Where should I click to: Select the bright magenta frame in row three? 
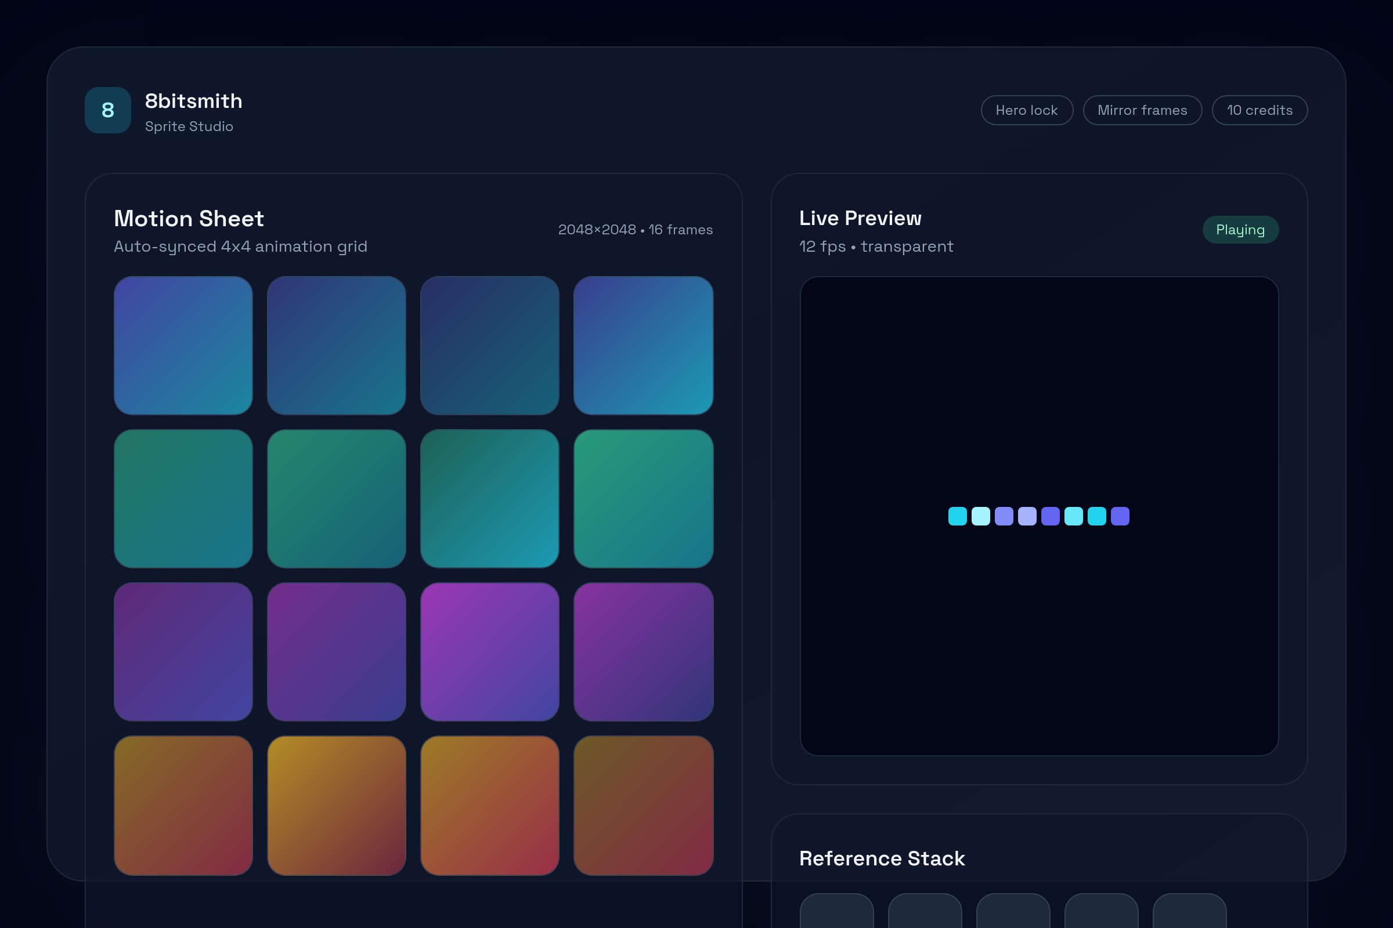click(490, 651)
